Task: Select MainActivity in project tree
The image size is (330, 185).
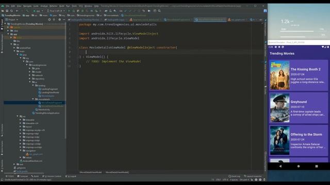Action: pyautogui.click(x=42, y=109)
